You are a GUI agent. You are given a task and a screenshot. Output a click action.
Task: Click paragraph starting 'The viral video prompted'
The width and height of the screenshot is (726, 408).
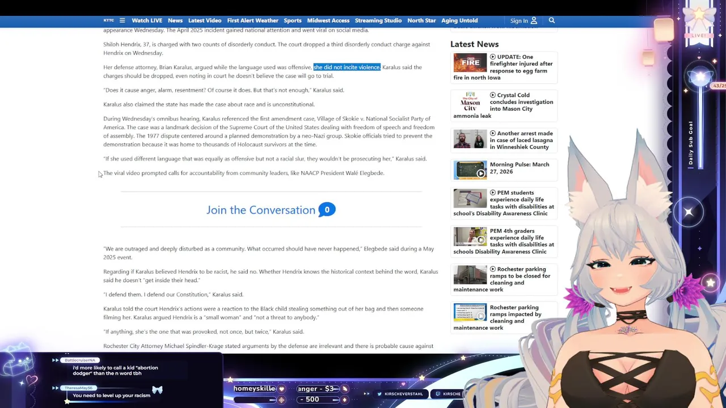coord(244,173)
